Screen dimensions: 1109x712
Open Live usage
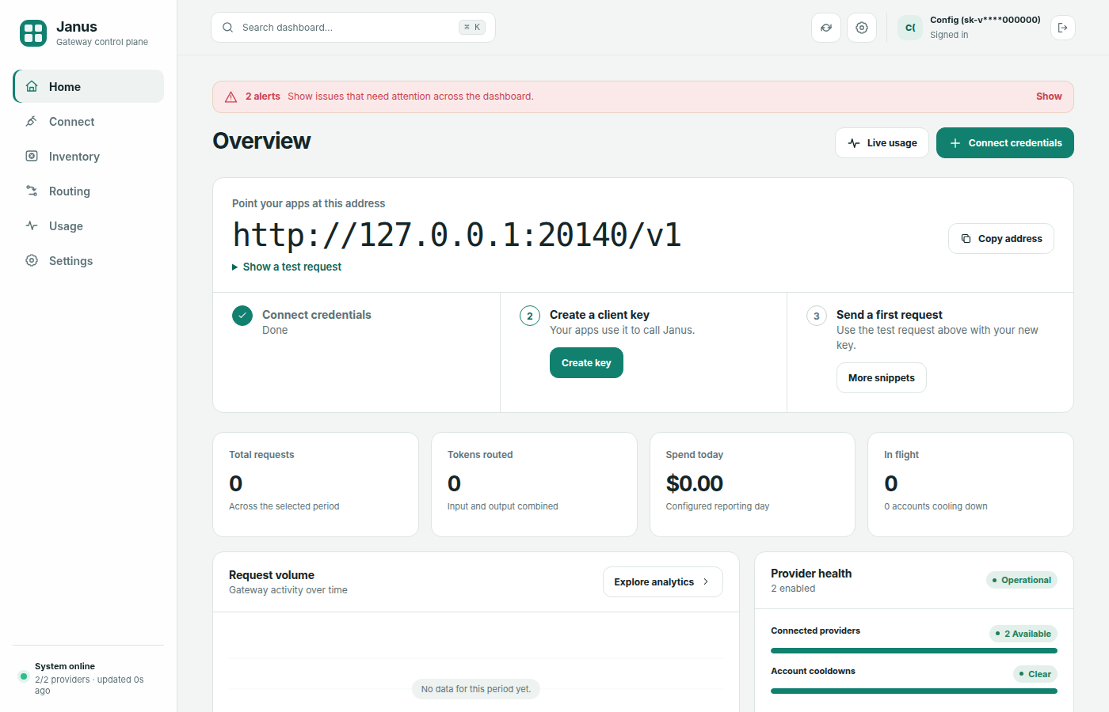tap(882, 142)
